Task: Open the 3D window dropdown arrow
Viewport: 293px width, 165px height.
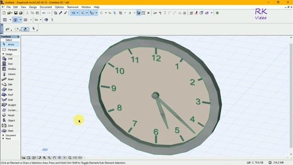Action: click(20, 20)
